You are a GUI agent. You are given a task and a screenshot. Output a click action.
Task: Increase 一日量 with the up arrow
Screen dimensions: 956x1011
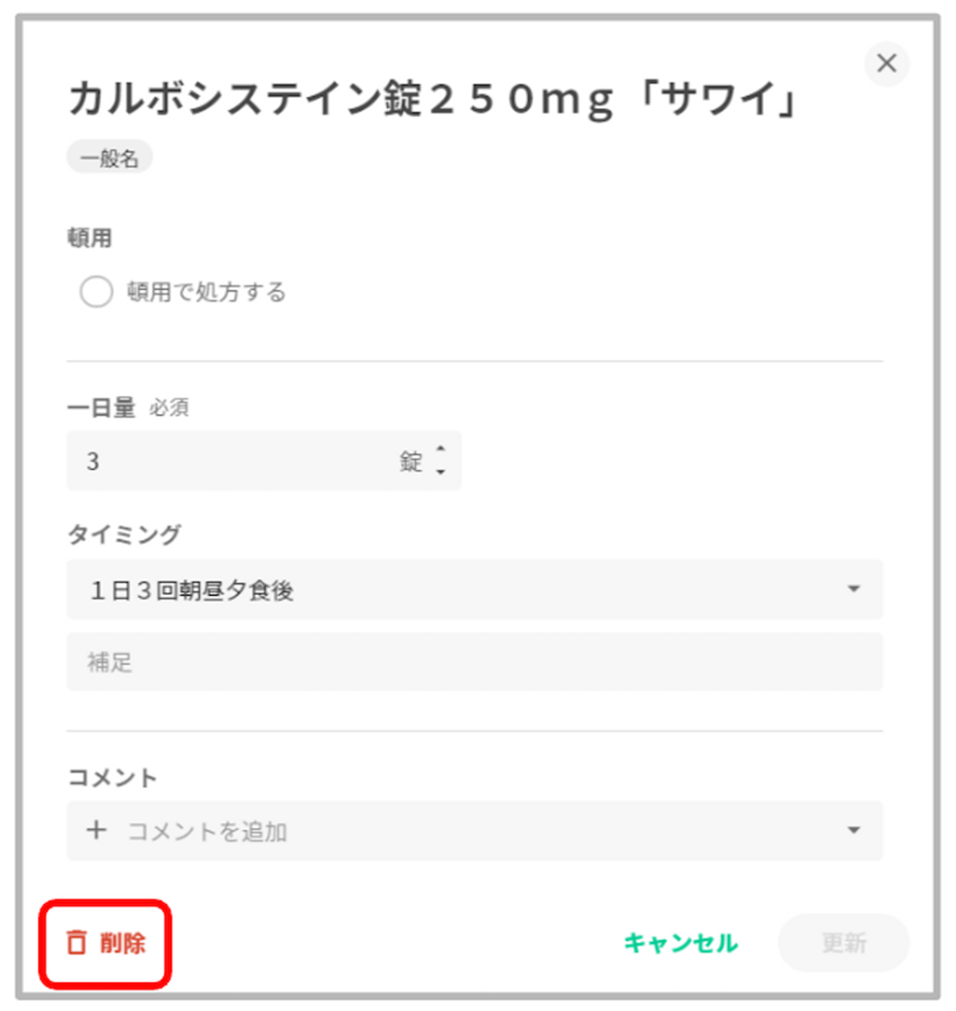(441, 448)
